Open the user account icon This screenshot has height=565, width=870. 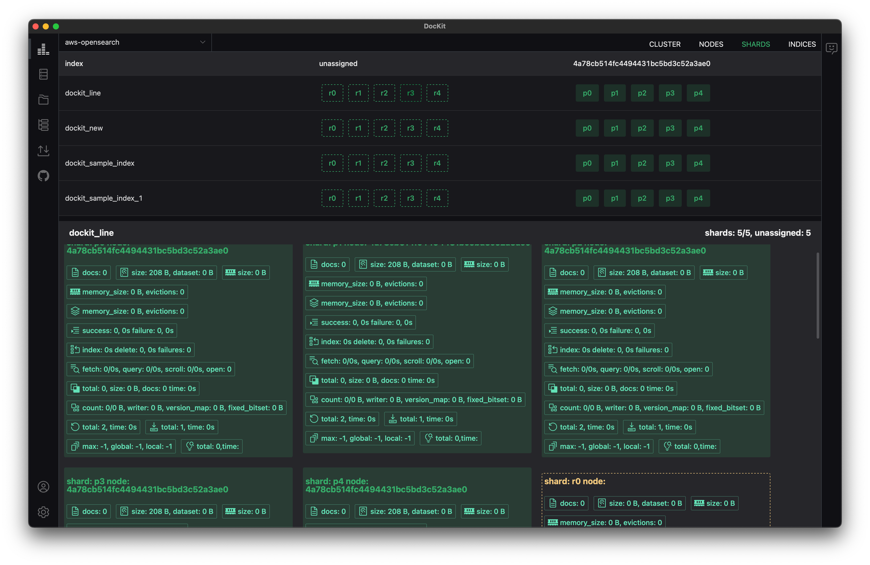click(43, 487)
